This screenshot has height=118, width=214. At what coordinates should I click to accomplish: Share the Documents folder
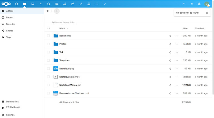pos(170,36)
